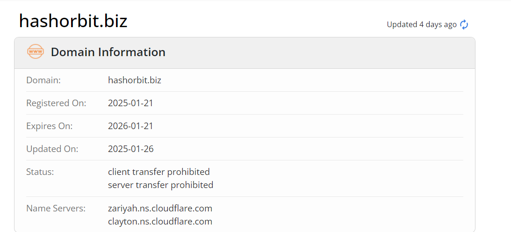511x232 pixels.
Task: Click the registered date 2025-01-21
Action: 131,103
